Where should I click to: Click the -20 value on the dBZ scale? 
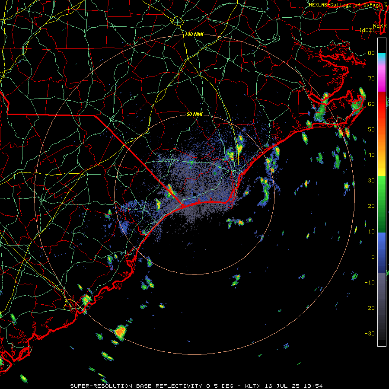(370, 308)
